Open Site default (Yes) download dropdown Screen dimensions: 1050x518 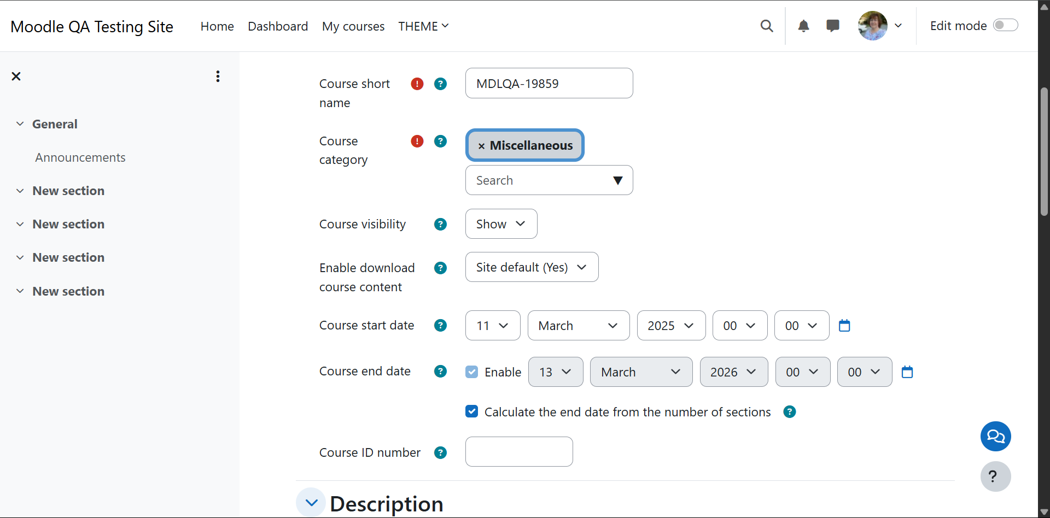(x=532, y=267)
